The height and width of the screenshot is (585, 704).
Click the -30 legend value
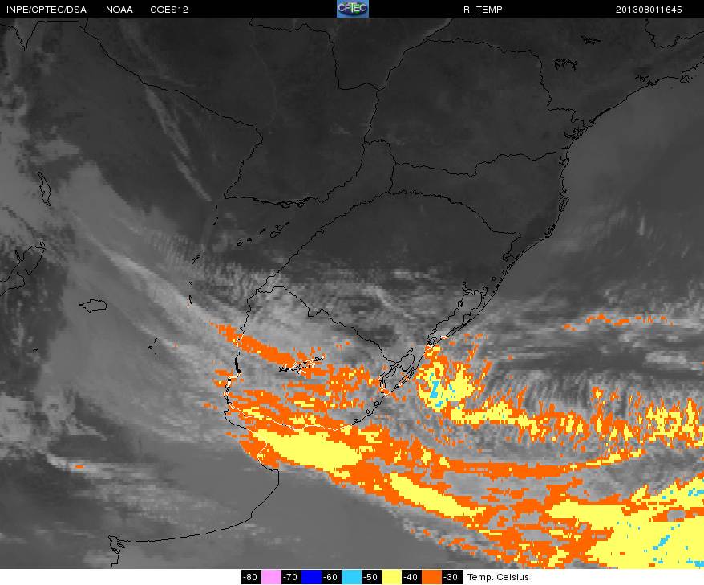click(x=451, y=577)
